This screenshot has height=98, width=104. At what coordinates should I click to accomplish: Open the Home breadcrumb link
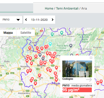[x=49, y=8]
